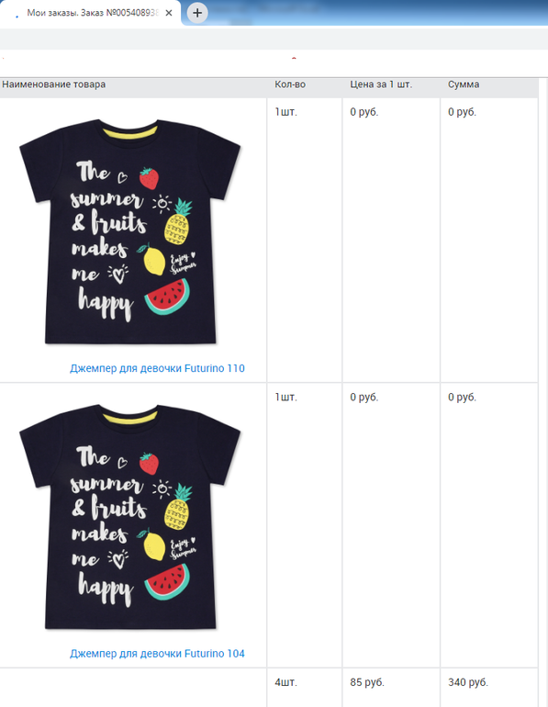Select the Мои заказы. Заказ tab
548x707 pixels.
coord(91,13)
